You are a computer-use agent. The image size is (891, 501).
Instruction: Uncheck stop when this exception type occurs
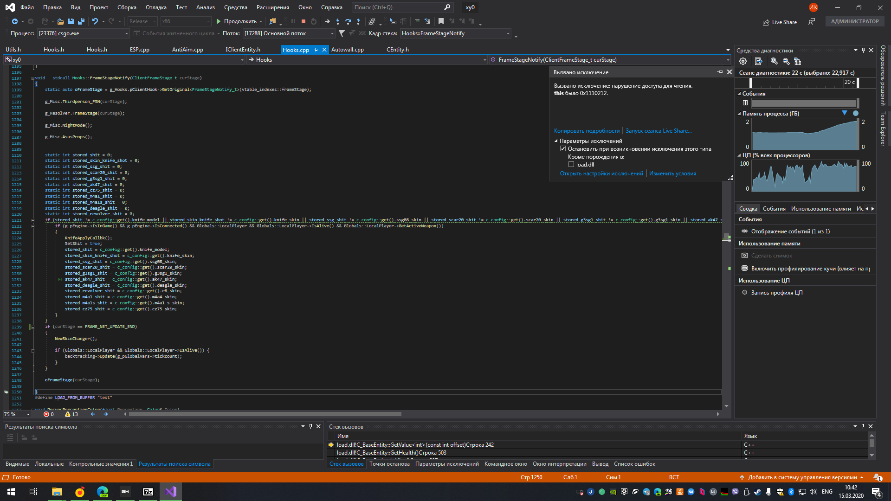(x=563, y=149)
